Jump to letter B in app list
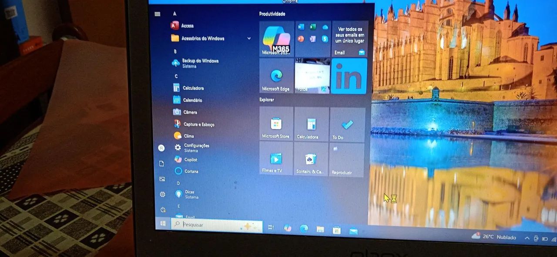557x257 pixels. (x=175, y=51)
